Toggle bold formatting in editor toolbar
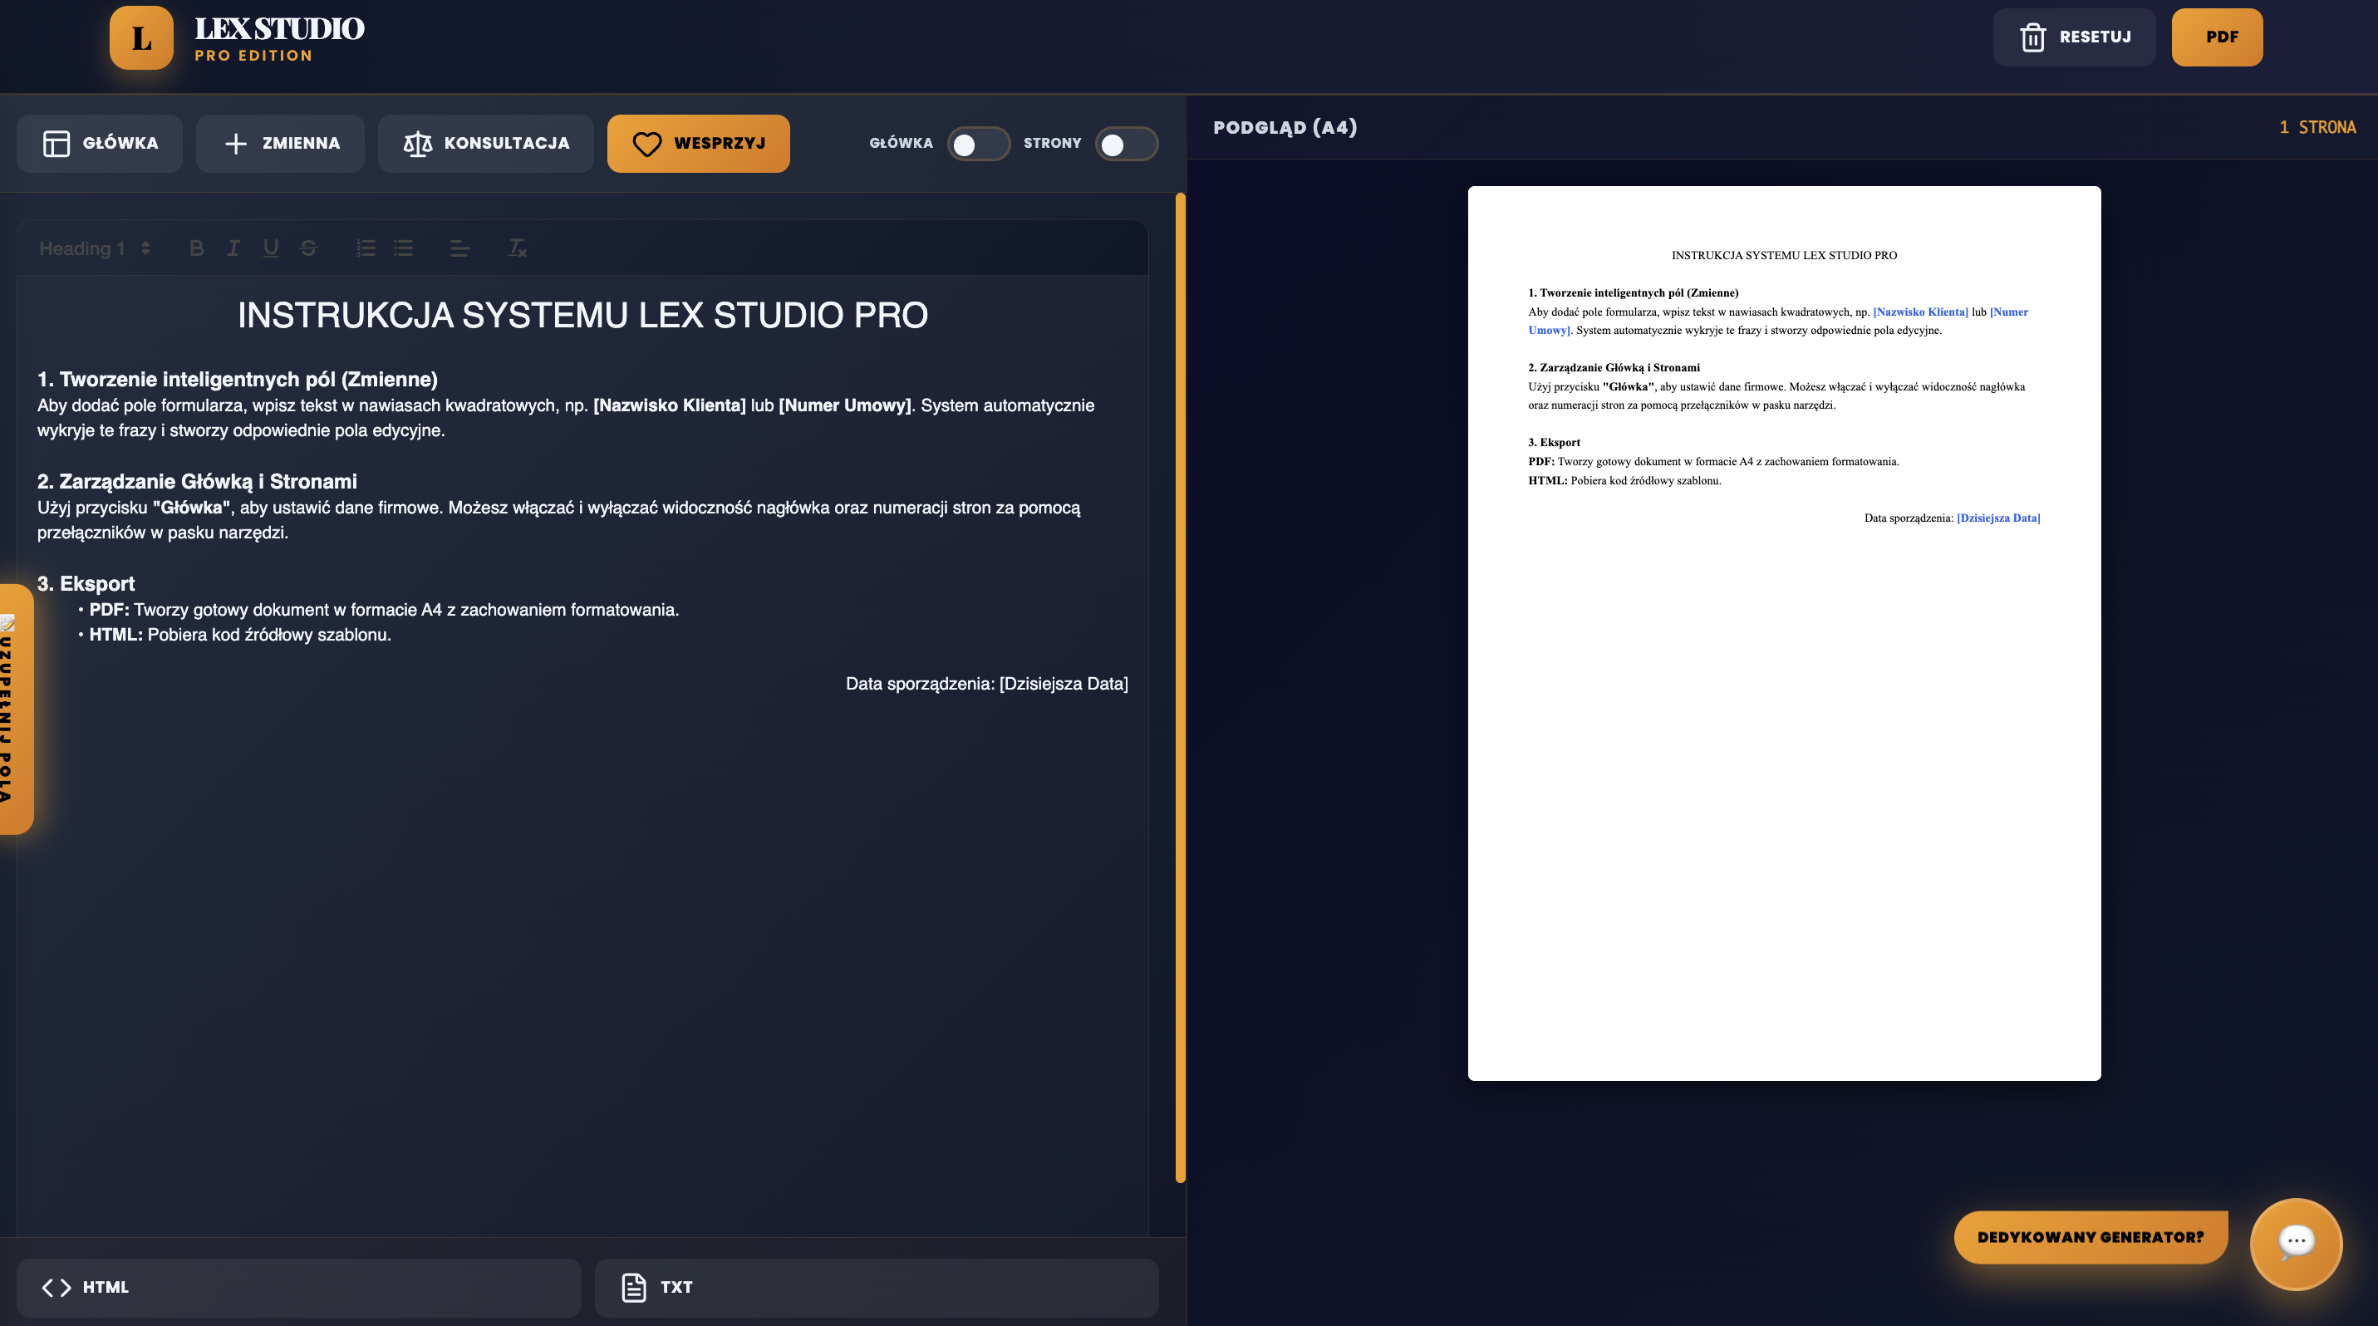 196,248
